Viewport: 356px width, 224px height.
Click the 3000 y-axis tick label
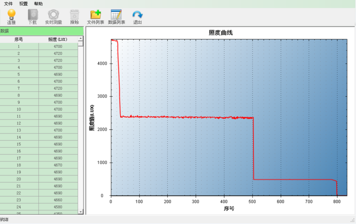tap(102, 96)
